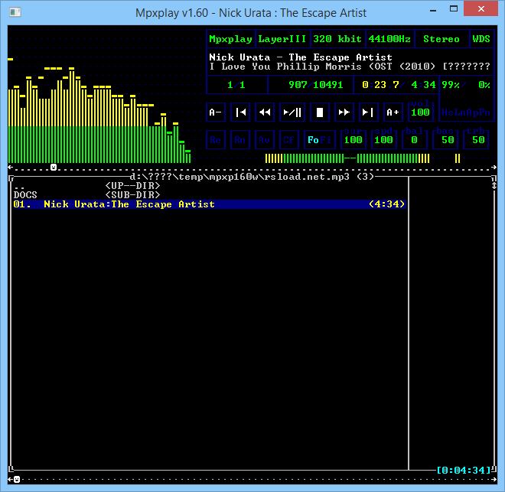
Task: Click the sur 100 surround value
Action: point(353,138)
